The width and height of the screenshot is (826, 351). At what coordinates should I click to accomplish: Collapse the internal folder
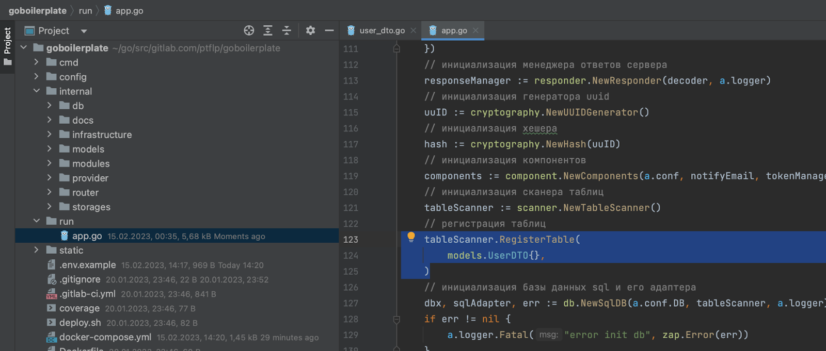[37, 91]
